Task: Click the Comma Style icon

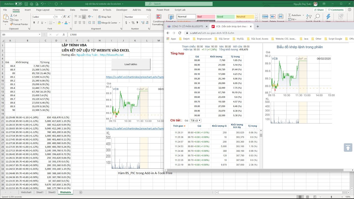Action: coord(137,23)
